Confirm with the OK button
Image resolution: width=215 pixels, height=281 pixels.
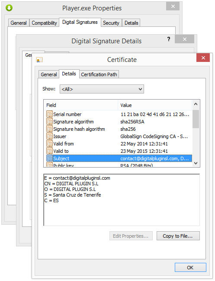pos(190,268)
